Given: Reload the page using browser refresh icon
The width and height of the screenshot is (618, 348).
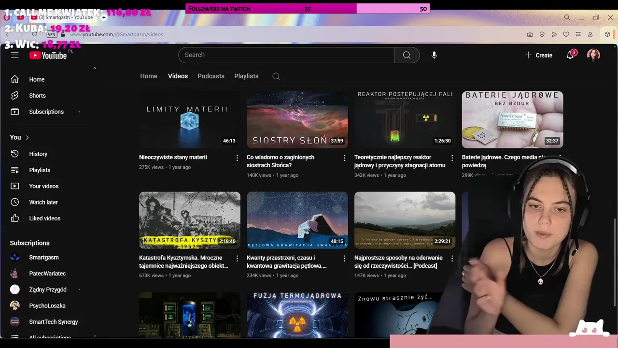Looking at the screenshot, I should point(34,34).
